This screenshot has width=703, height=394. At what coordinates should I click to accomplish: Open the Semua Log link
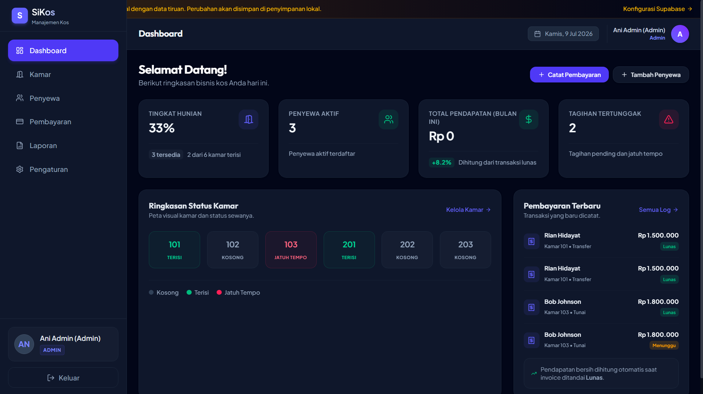[x=658, y=210]
